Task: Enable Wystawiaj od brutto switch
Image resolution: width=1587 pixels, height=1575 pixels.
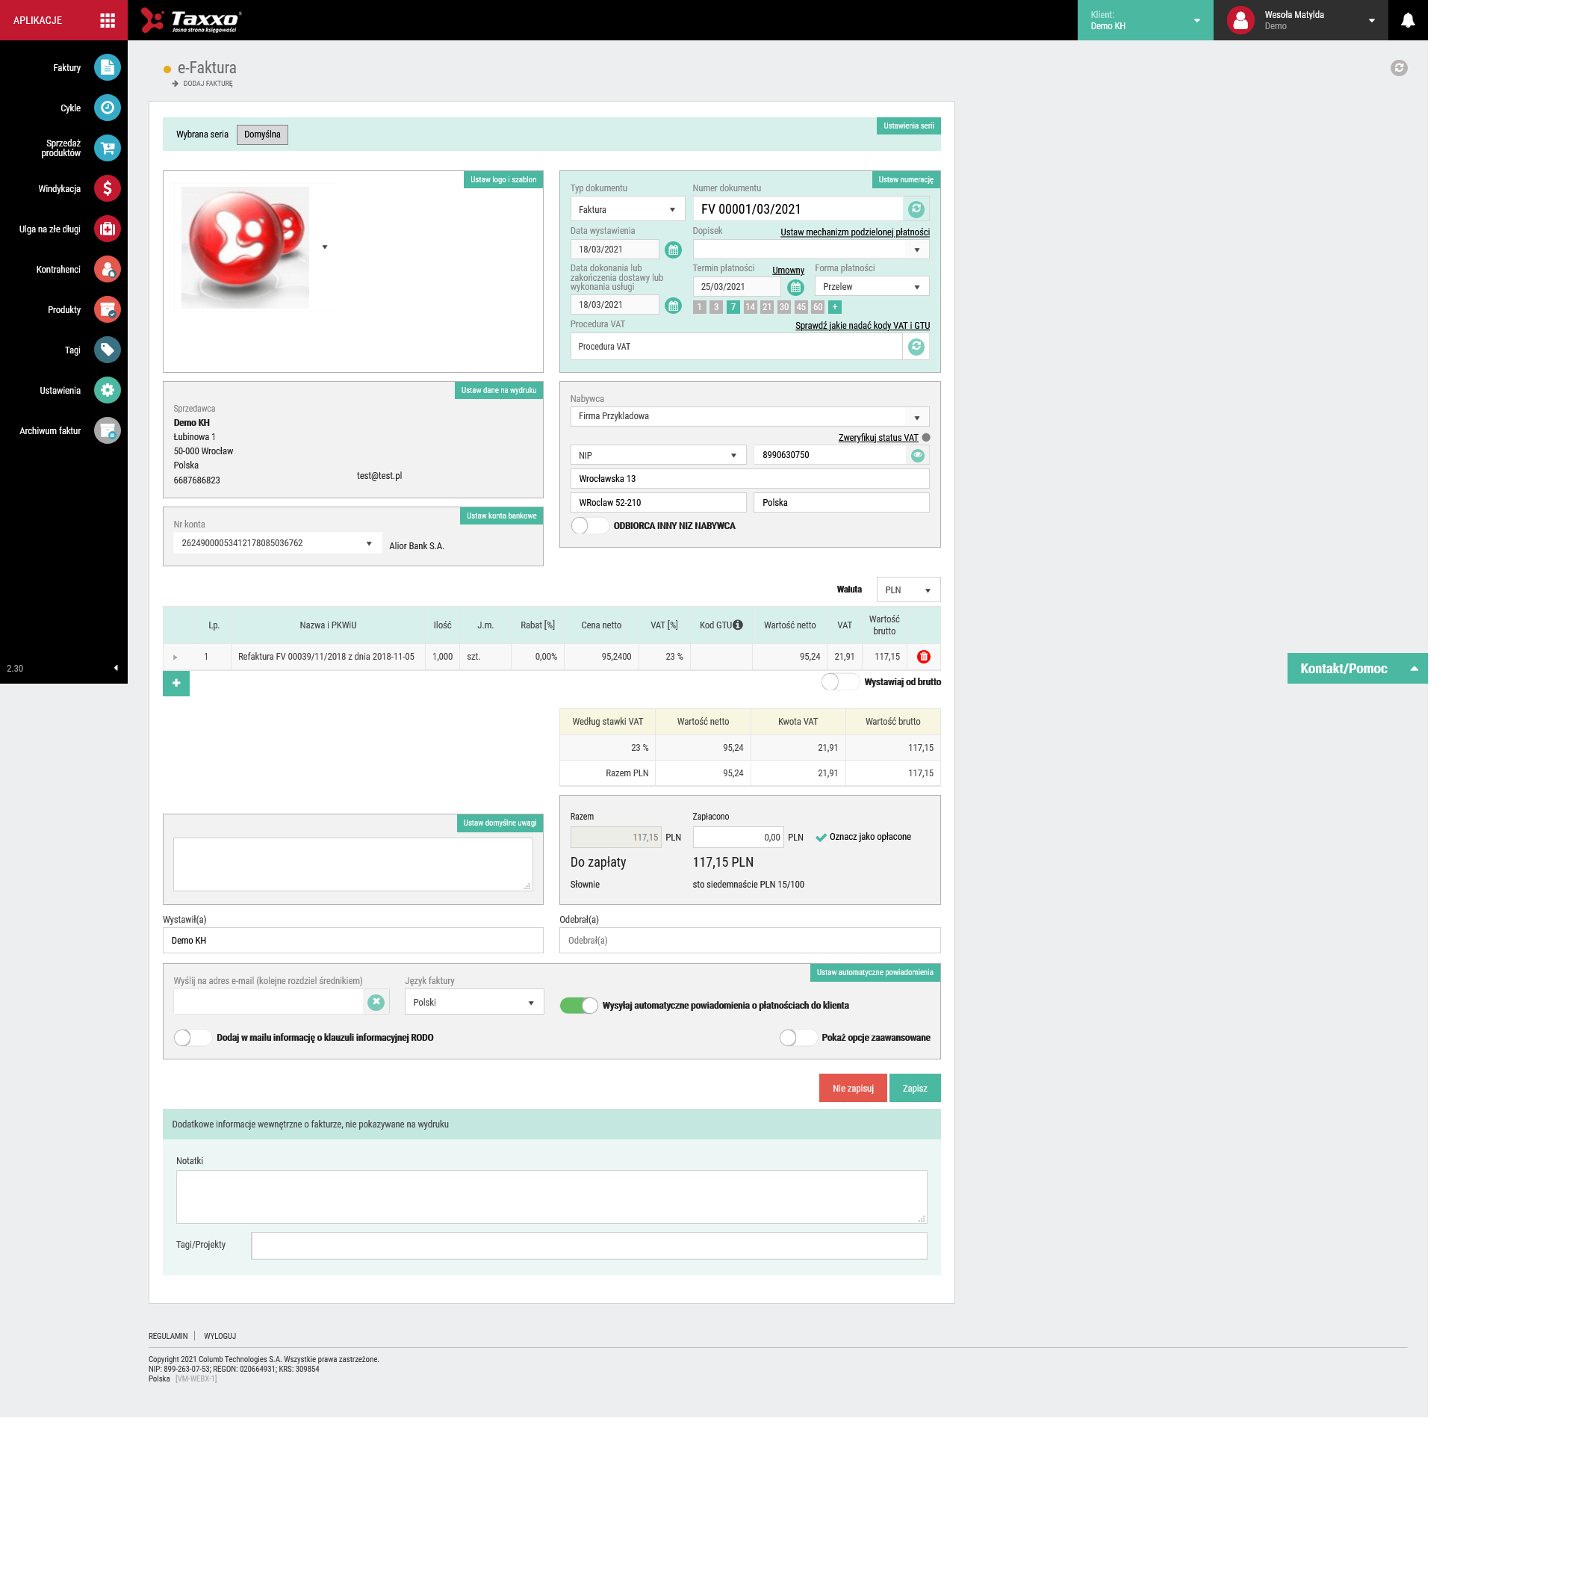Action: pyautogui.click(x=839, y=682)
